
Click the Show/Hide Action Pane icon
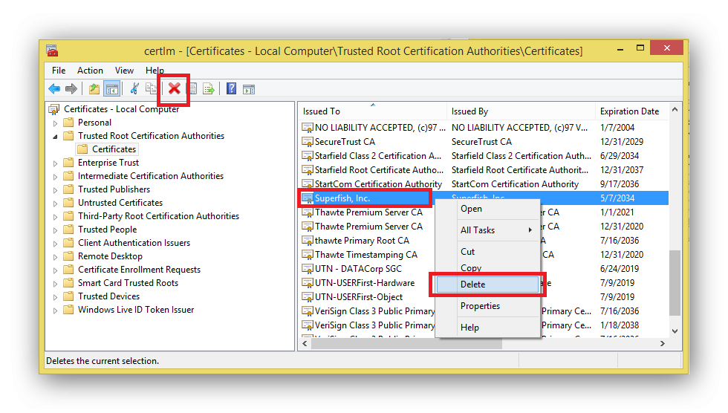pyautogui.click(x=249, y=88)
